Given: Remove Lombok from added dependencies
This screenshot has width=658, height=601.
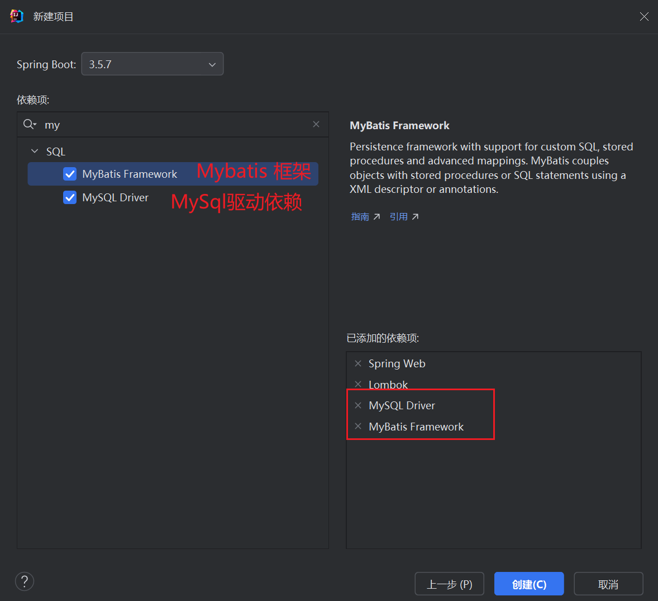Looking at the screenshot, I should [358, 384].
